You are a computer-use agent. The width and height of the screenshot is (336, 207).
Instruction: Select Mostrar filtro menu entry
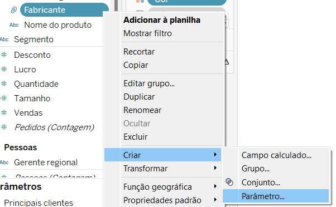pyautogui.click(x=148, y=33)
